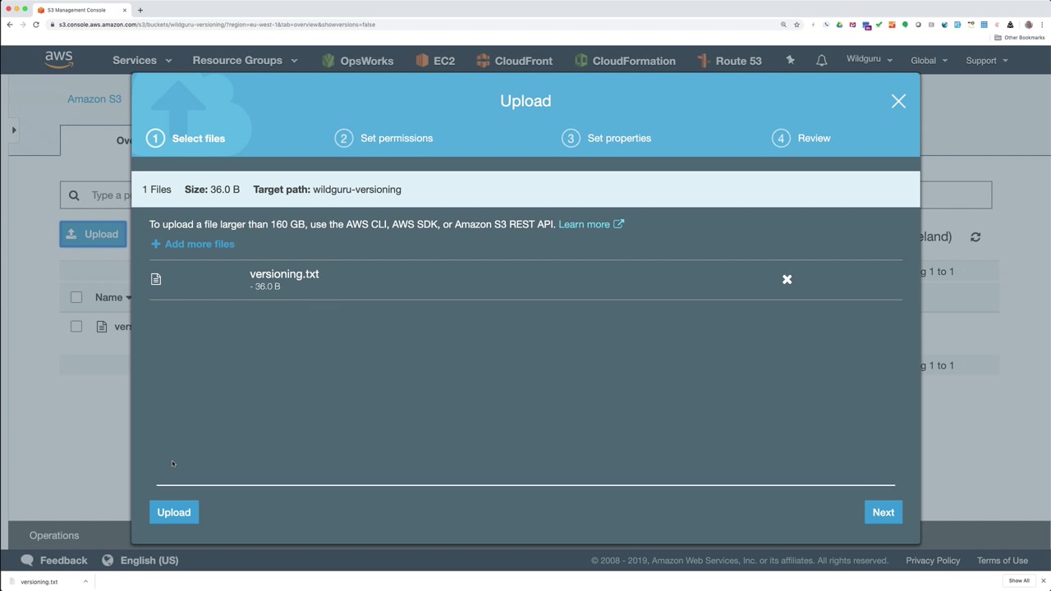Bookmark this page with the star icon
This screenshot has height=591, width=1051.
[796, 25]
